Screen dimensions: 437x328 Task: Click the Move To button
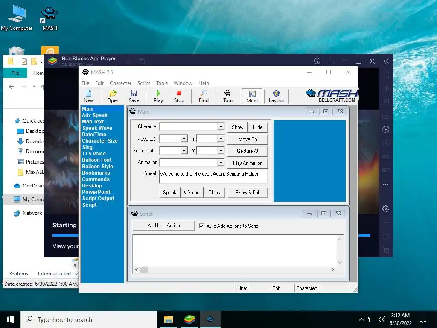pyautogui.click(x=248, y=139)
